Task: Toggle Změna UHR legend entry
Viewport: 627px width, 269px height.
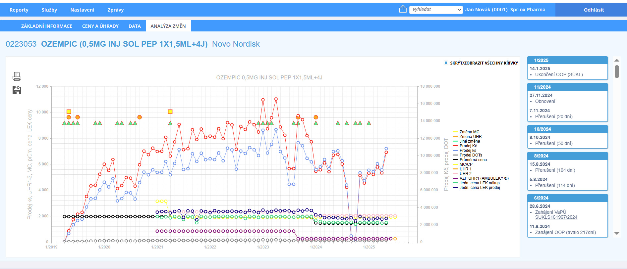Action: click(467, 137)
